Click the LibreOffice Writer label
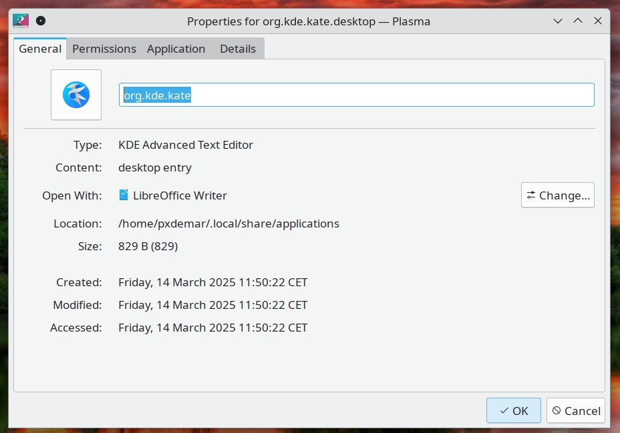The height and width of the screenshot is (433, 620). pyautogui.click(x=180, y=195)
